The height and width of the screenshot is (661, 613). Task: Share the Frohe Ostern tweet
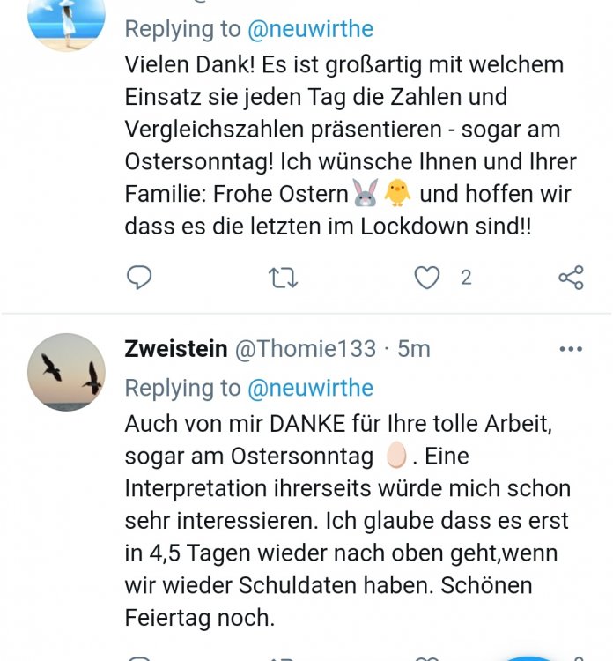(x=571, y=278)
